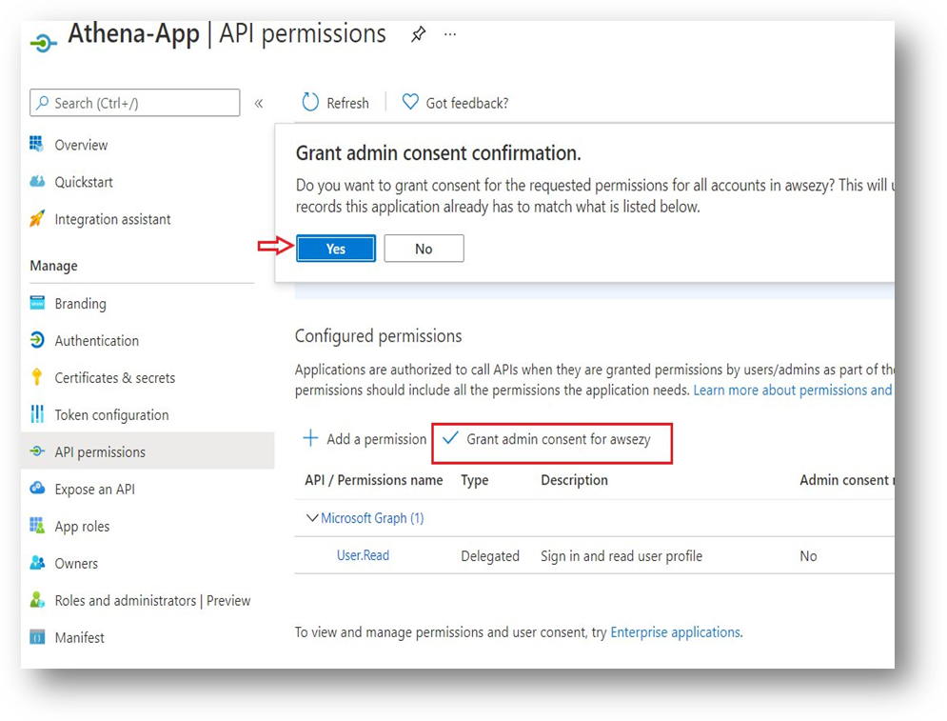Open Quickstart in the sidebar

pyautogui.click(x=84, y=182)
